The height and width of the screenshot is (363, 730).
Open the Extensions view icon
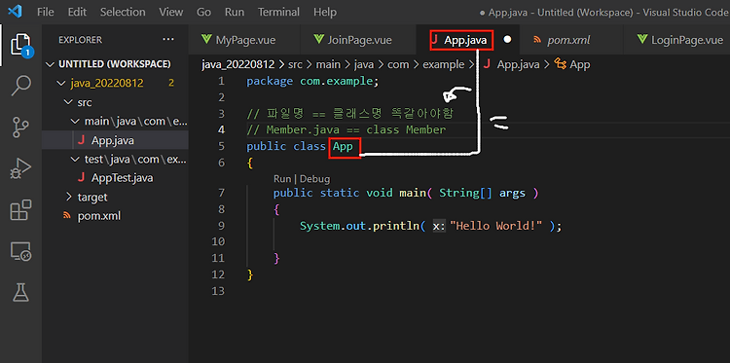coord(20,210)
